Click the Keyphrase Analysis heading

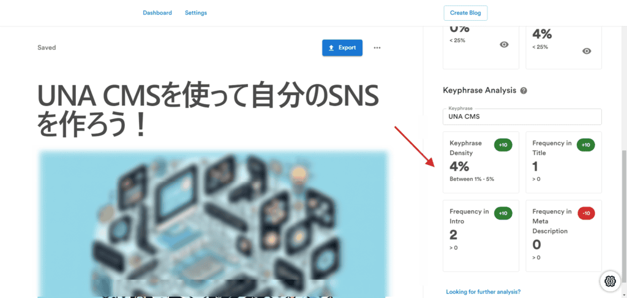tap(479, 91)
